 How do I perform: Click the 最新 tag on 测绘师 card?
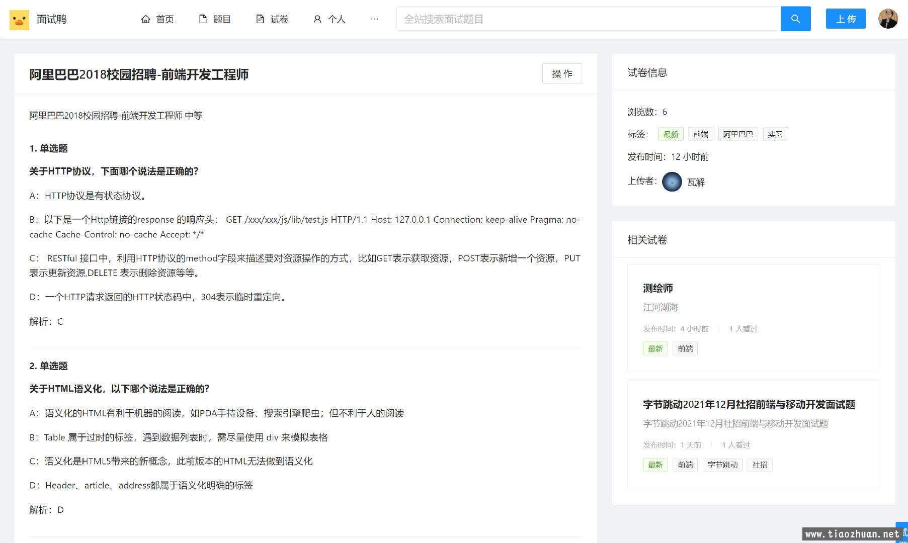[x=655, y=348]
